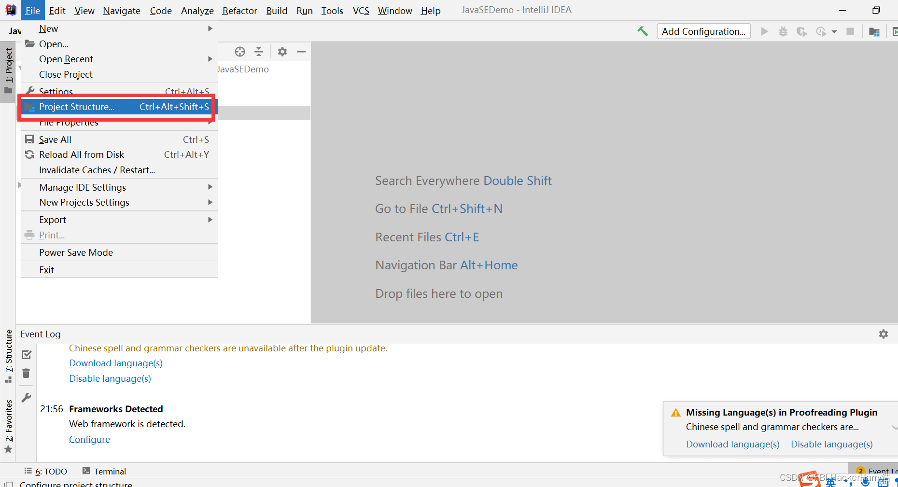Expand the New submenu
This screenshot has height=487, width=898.
point(119,28)
